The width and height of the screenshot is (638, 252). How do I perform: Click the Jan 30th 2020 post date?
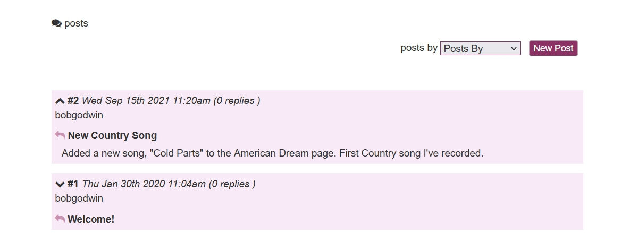coord(144,184)
